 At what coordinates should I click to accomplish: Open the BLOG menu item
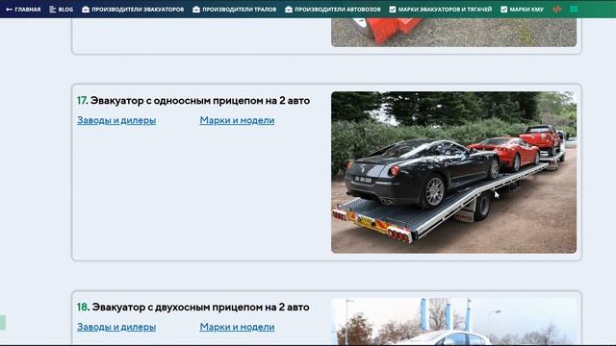click(x=62, y=9)
